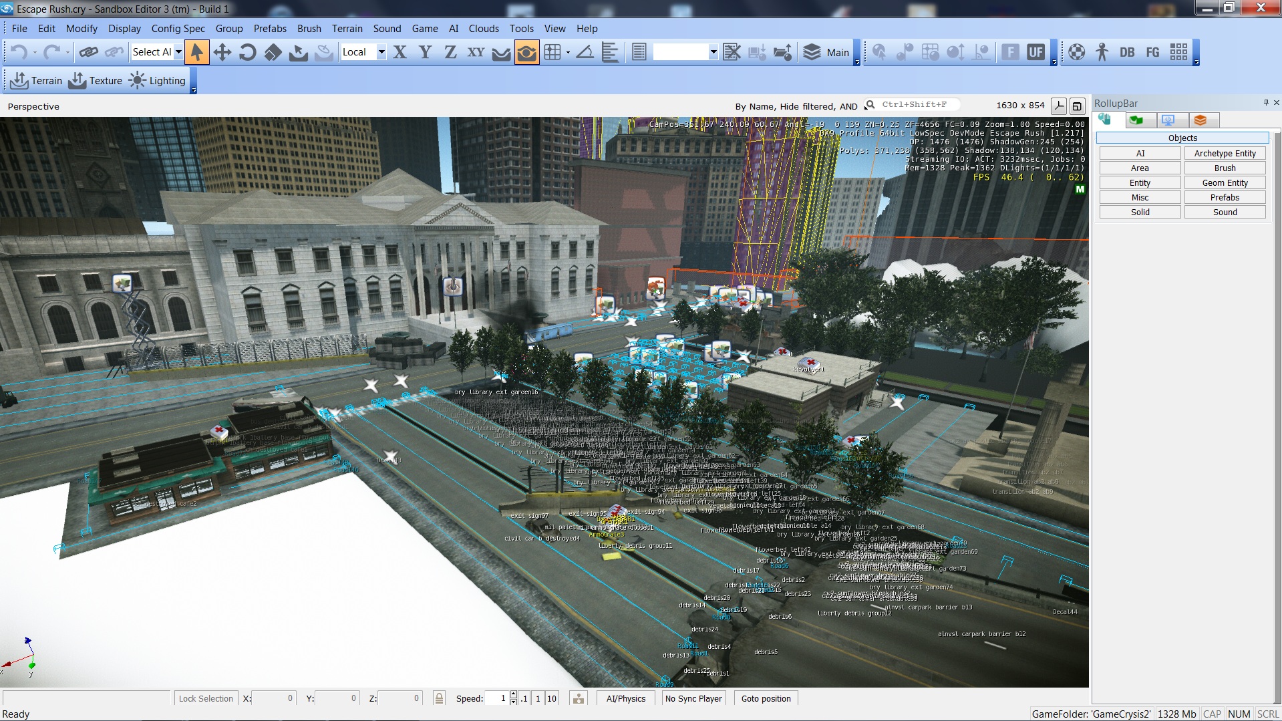Expand the Redo history arrow

[x=67, y=52]
